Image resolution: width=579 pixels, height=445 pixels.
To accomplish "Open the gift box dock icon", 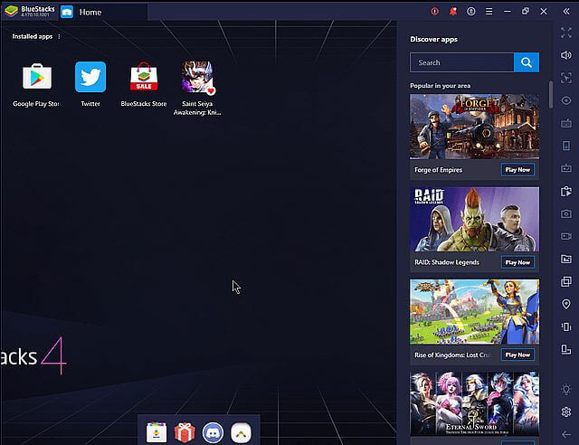I will pyautogui.click(x=185, y=432).
